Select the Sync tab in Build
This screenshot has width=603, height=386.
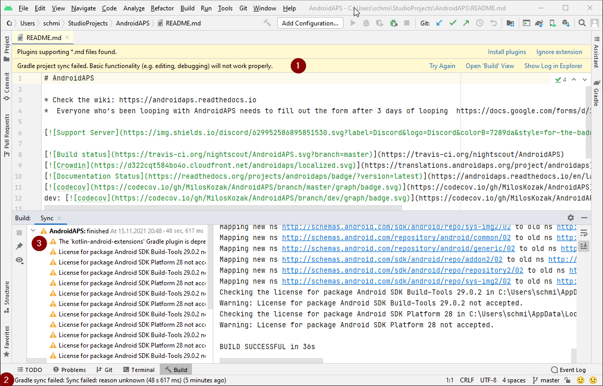coord(47,218)
